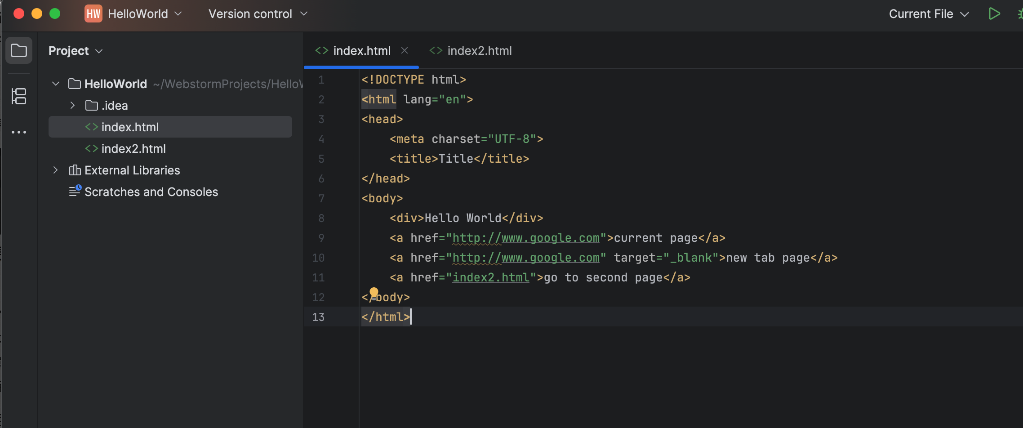Switch to the index2.html tab

479,50
